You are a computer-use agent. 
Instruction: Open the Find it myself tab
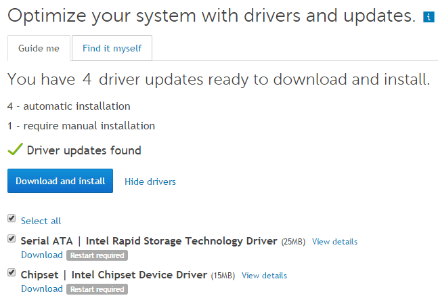tap(112, 48)
